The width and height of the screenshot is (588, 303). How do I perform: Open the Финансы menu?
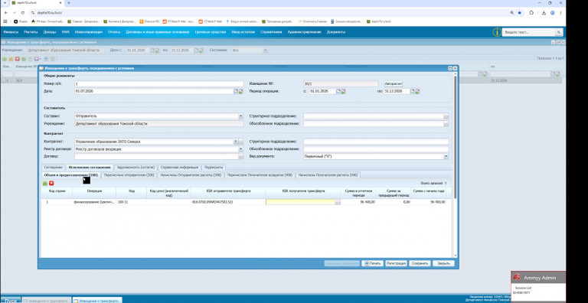point(11,32)
